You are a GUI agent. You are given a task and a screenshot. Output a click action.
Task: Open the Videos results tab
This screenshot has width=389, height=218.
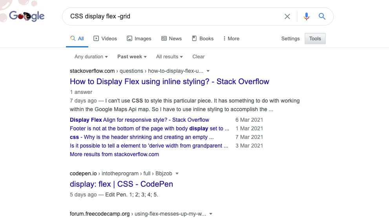click(105, 38)
